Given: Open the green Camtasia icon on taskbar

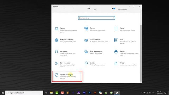Looking at the screenshot, I should coord(57,93).
